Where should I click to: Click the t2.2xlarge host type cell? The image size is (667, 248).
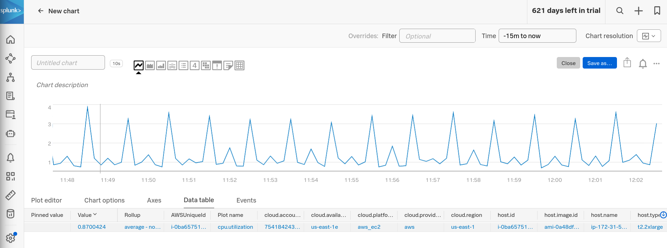pos(650,227)
